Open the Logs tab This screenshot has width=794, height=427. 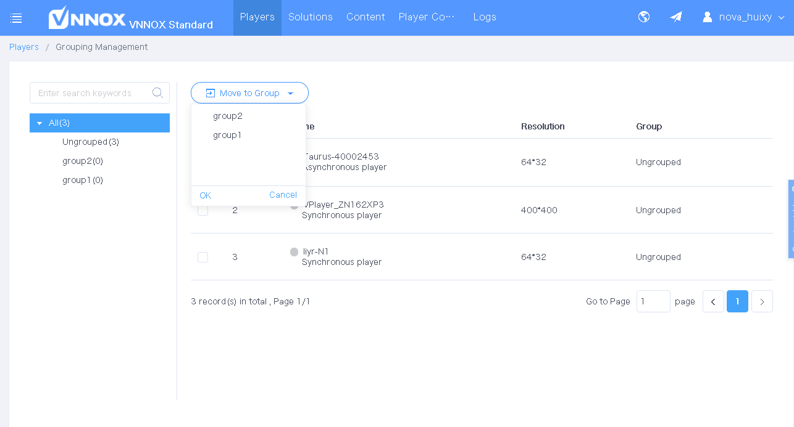tap(485, 17)
